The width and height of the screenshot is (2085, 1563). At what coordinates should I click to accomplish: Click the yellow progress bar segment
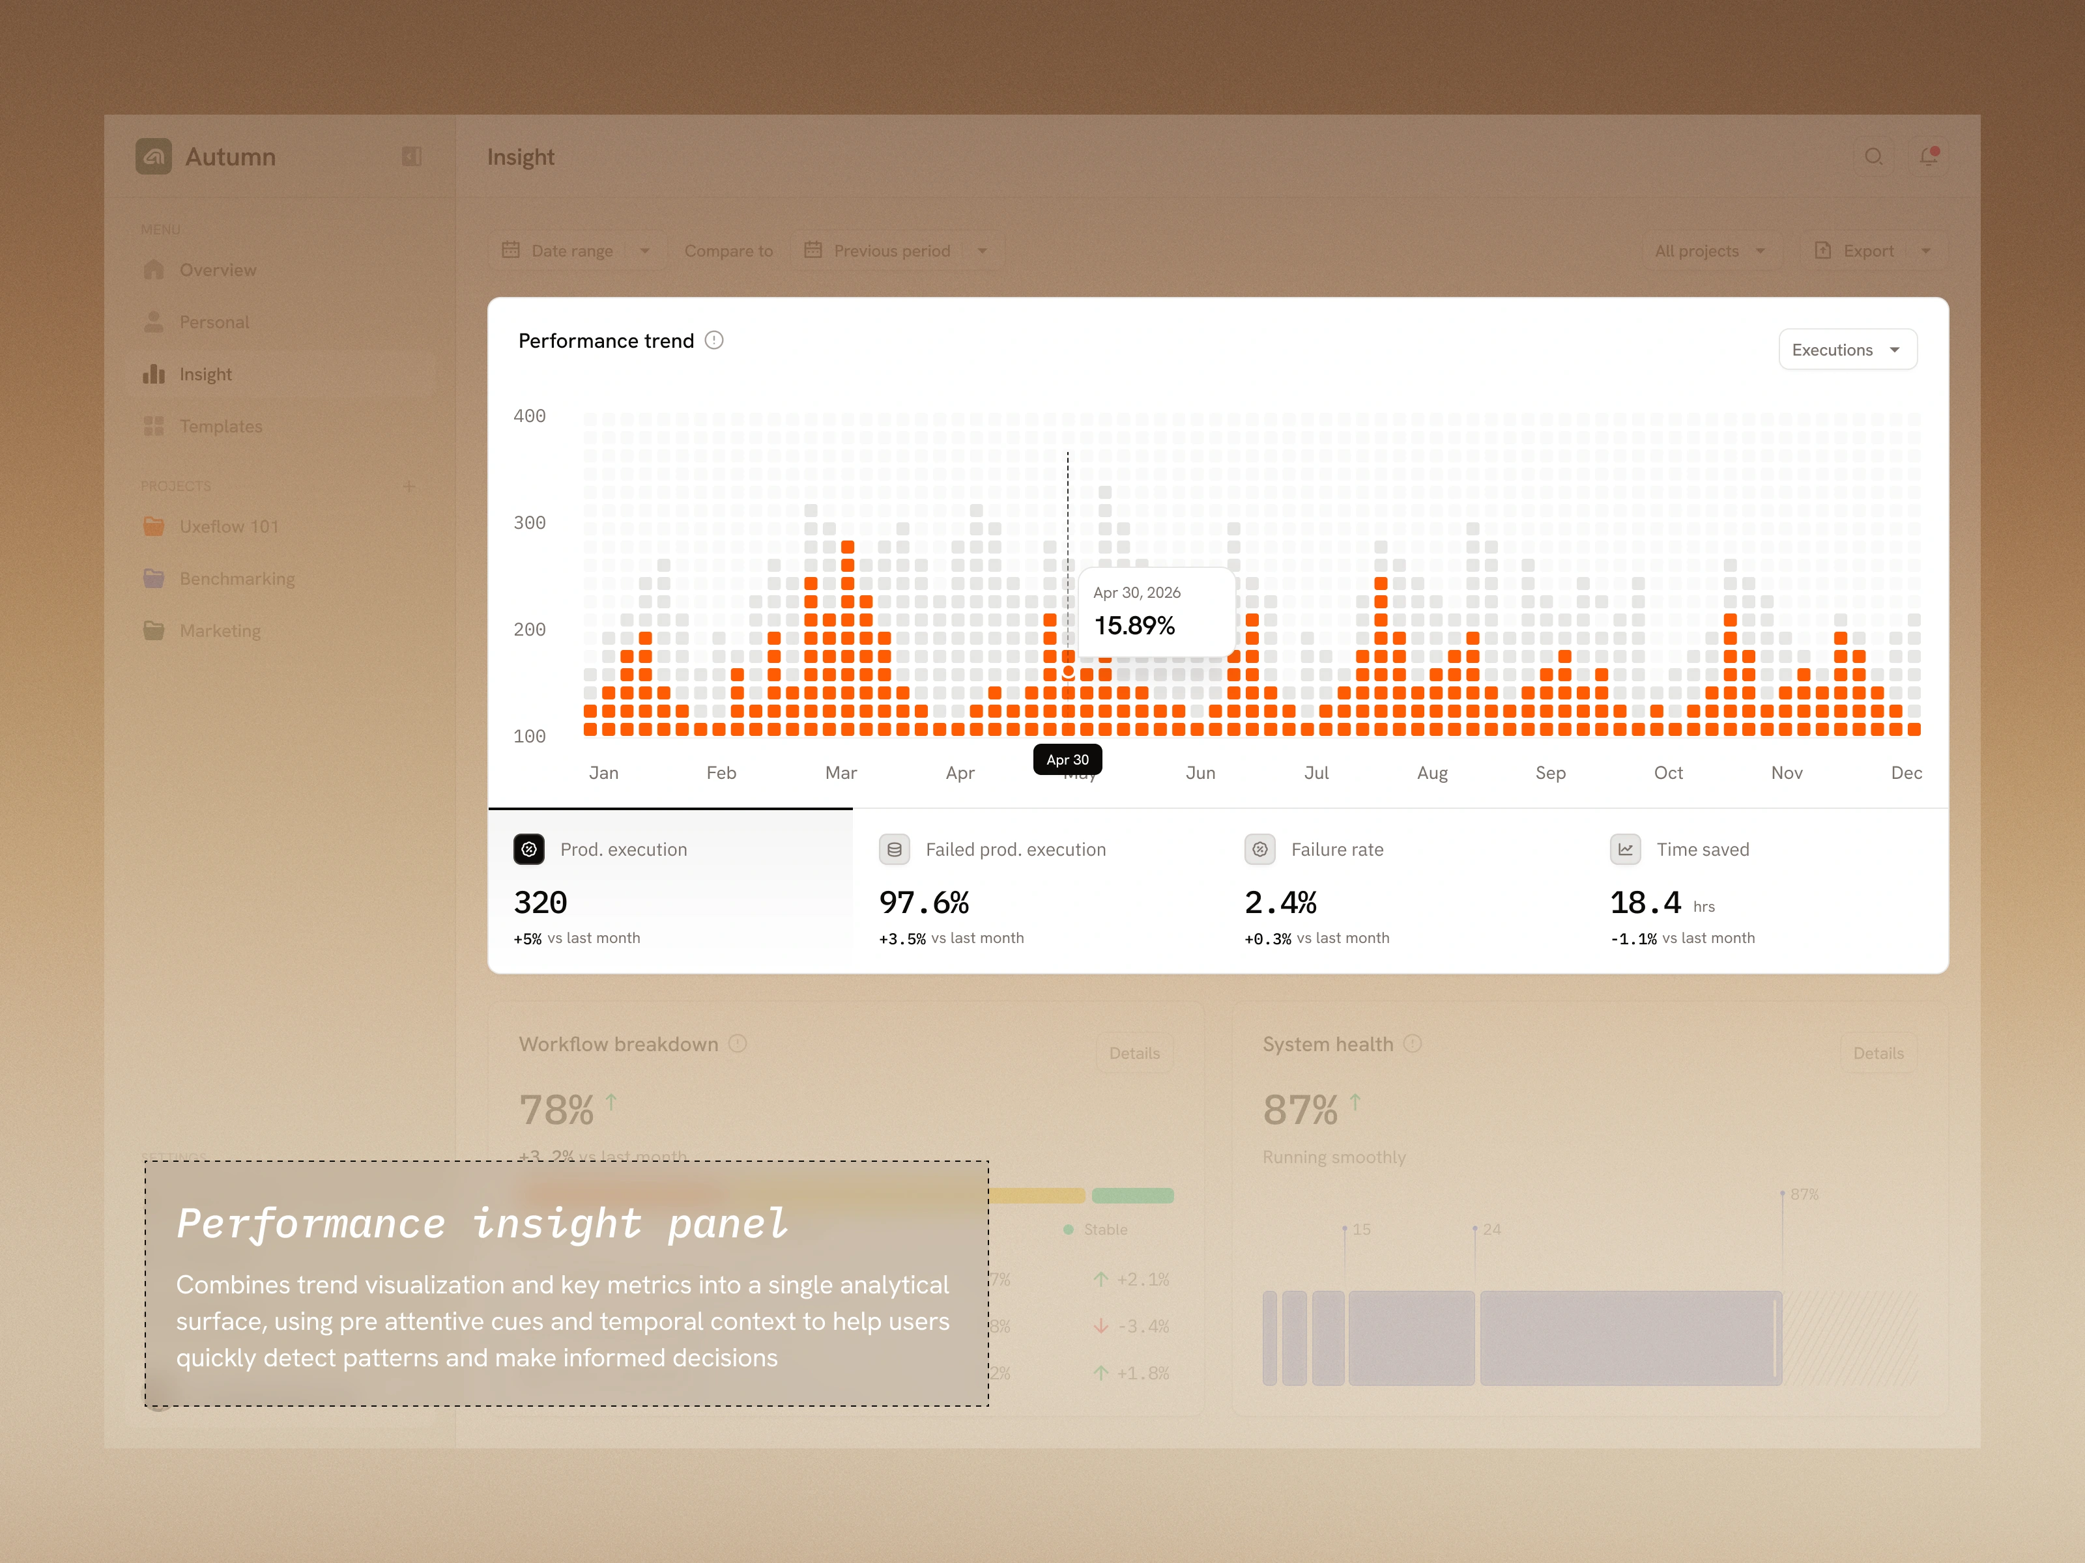[x=1038, y=1196]
